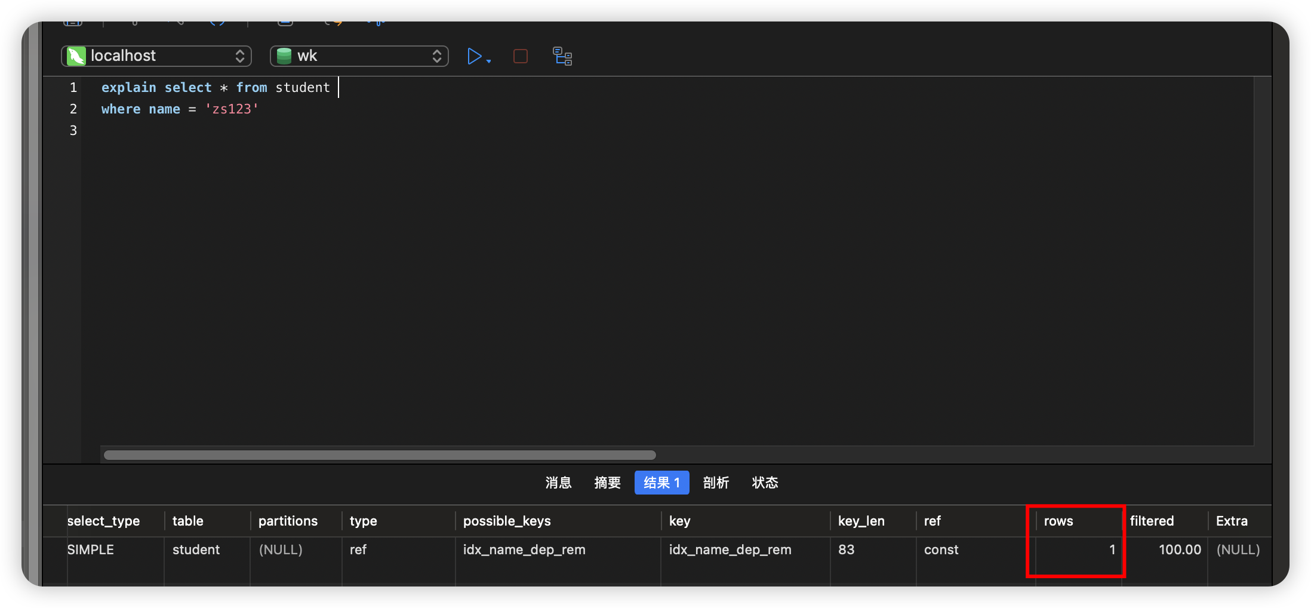This screenshot has height=608, width=1311.
Task: Switch to the 摘要 tab
Action: 607,483
